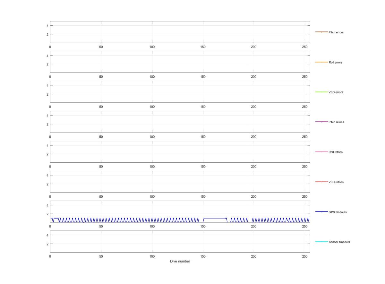The height and width of the screenshot is (284, 385).
Task: Click the purple Pitch retries legend line
Action: coord(321,122)
